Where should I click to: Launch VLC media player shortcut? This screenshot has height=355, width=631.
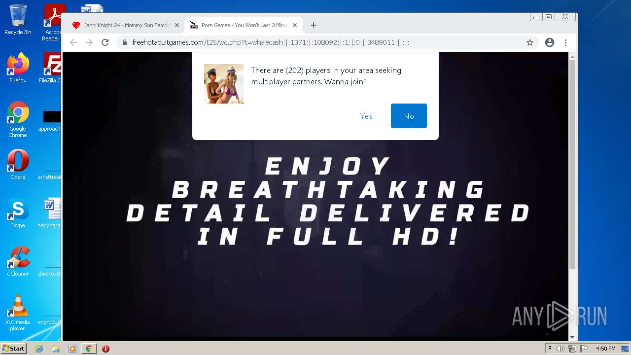18,313
